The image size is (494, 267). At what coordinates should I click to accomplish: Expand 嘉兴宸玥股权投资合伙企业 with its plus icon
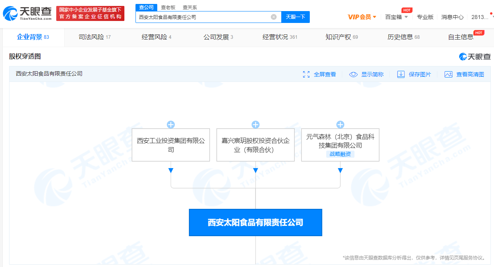(256, 124)
